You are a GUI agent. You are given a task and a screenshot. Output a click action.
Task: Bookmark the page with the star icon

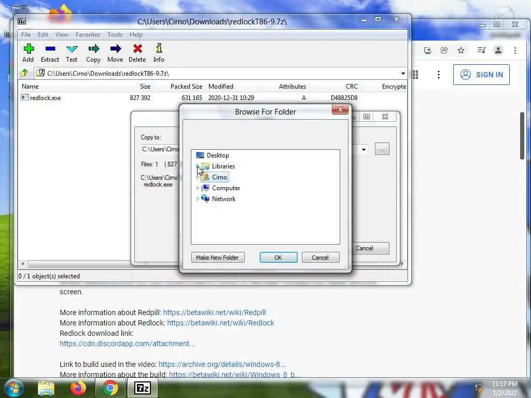[x=461, y=50]
